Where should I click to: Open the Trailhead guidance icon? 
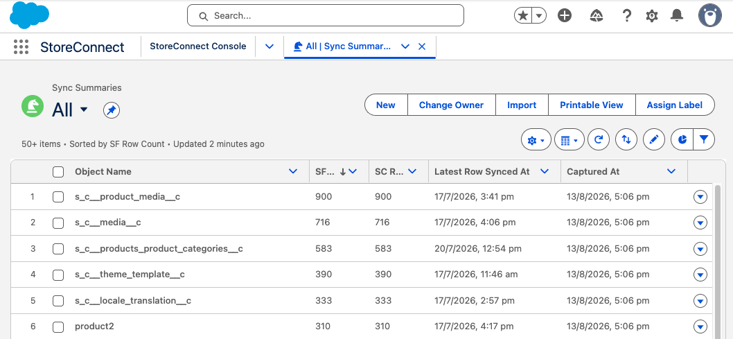596,16
